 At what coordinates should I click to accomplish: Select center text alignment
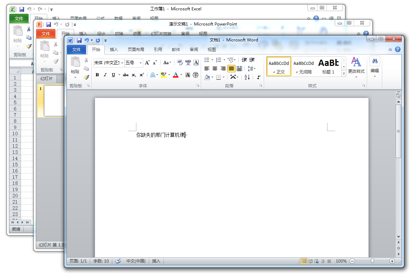(215, 68)
